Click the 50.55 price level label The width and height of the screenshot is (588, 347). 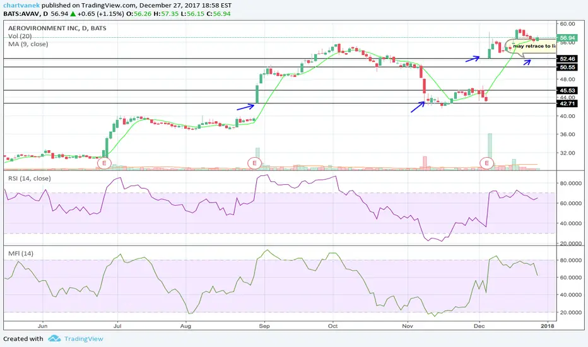tap(567, 67)
